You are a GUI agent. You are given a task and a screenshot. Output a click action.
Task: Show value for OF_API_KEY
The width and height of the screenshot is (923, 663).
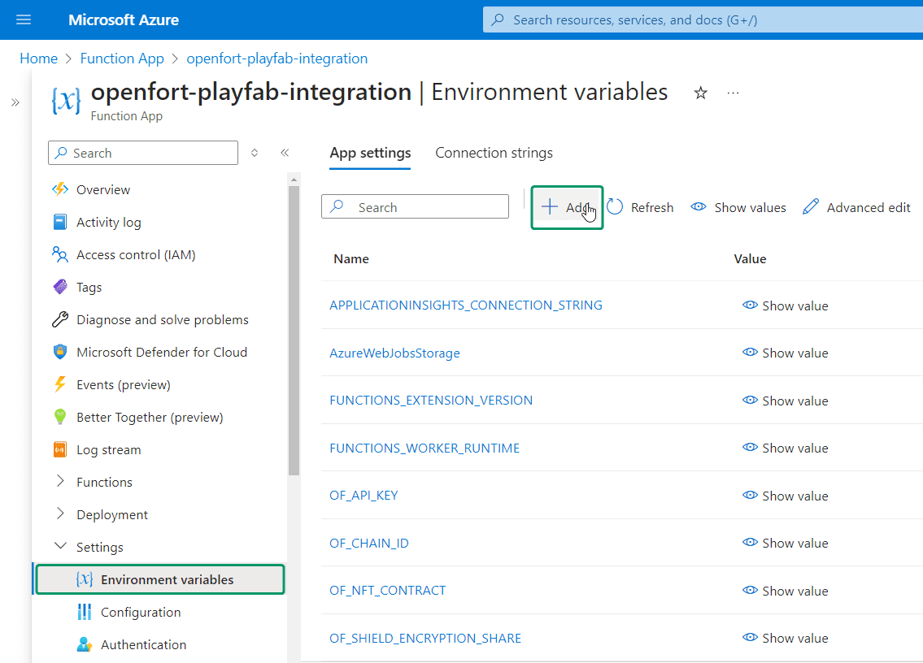[785, 496]
